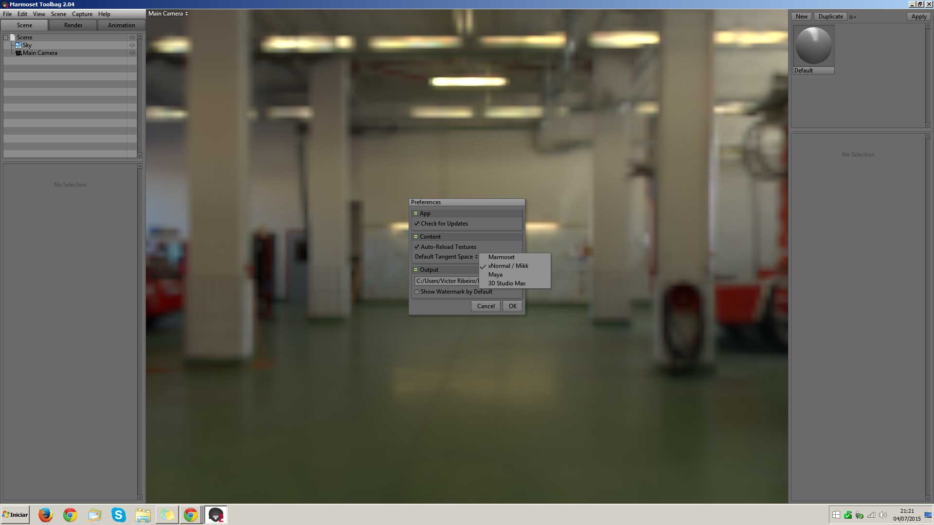
Task: Switch to the Render tab
Action: (73, 25)
